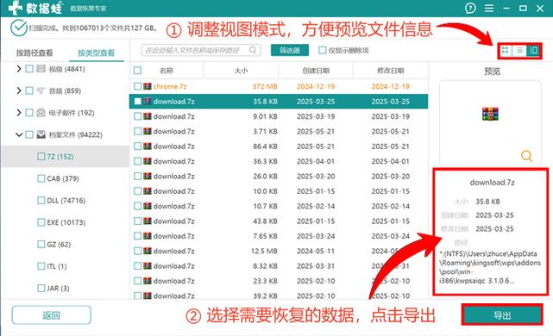Check the chrome.7z checkbox
This screenshot has height=336, width=553.
137,86
